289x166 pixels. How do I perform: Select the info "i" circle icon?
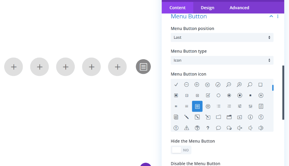(x=250, y=117)
